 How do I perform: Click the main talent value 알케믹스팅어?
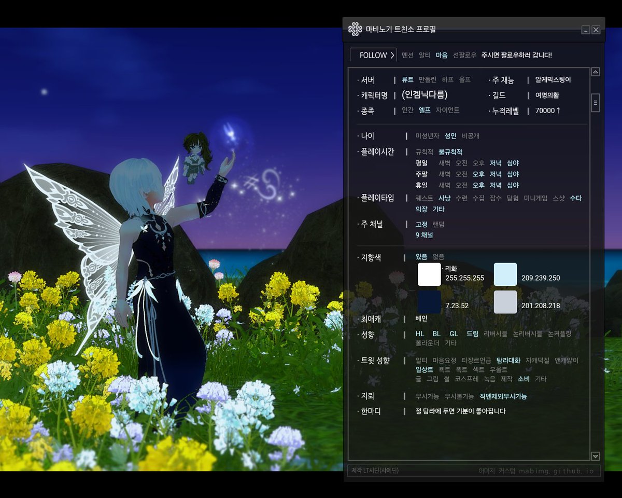click(x=553, y=80)
